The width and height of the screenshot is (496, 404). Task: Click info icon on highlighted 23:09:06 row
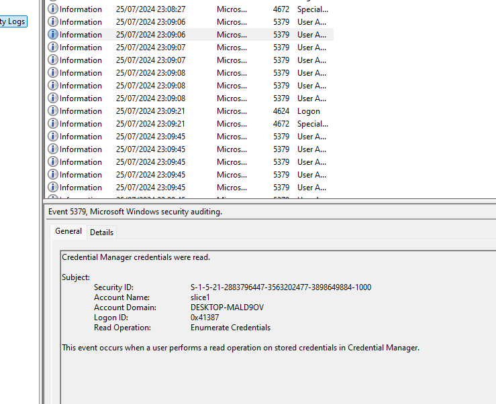[x=53, y=35]
